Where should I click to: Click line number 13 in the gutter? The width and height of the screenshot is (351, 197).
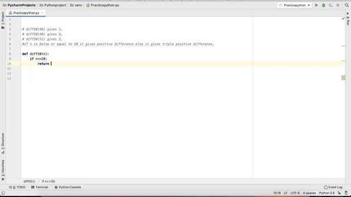click(9, 78)
